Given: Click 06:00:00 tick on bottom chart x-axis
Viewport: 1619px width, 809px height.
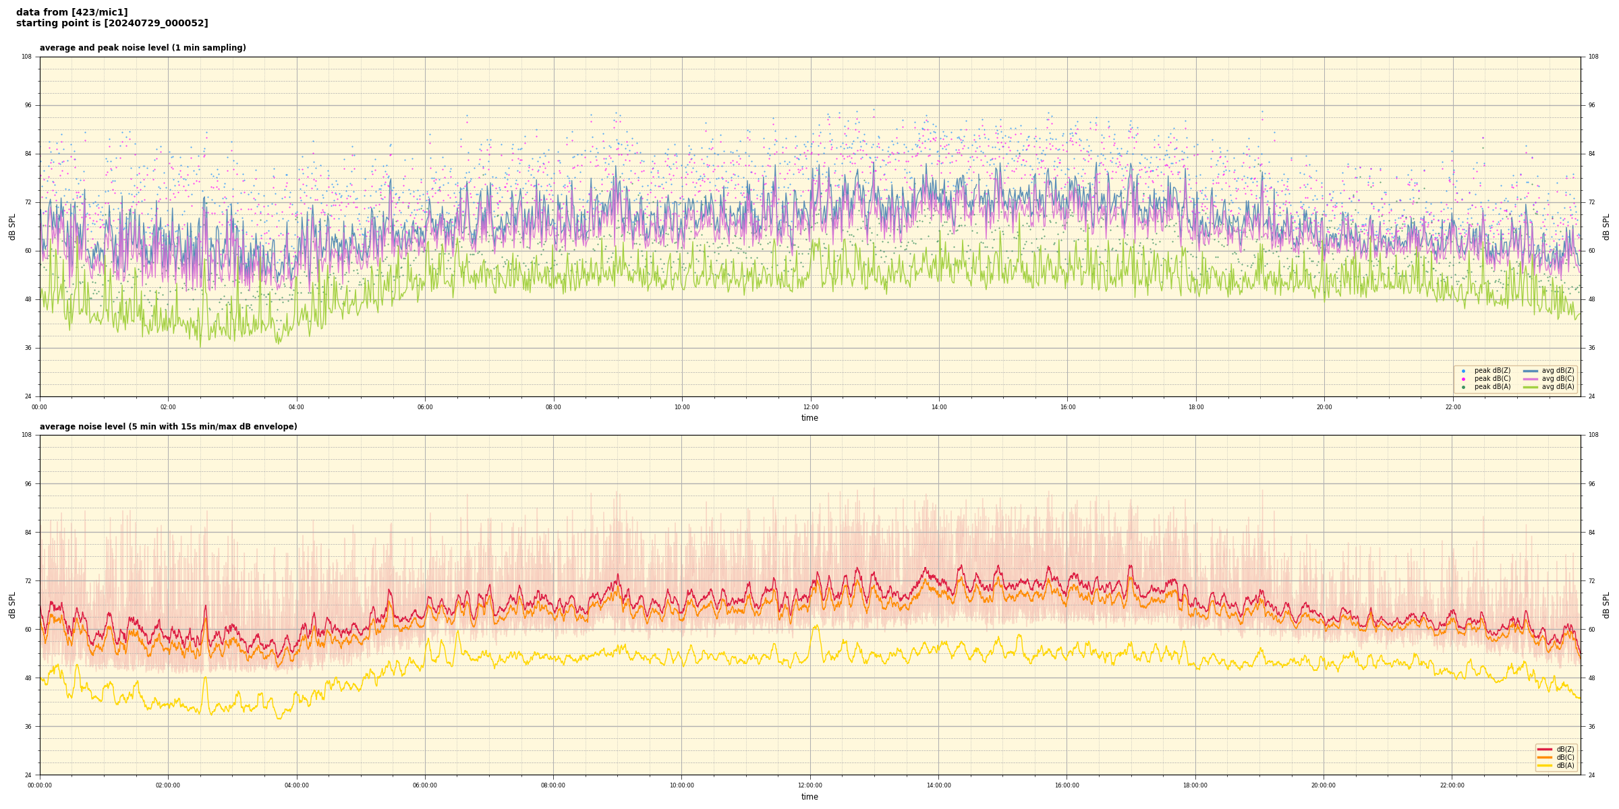Looking at the screenshot, I should coord(425,785).
